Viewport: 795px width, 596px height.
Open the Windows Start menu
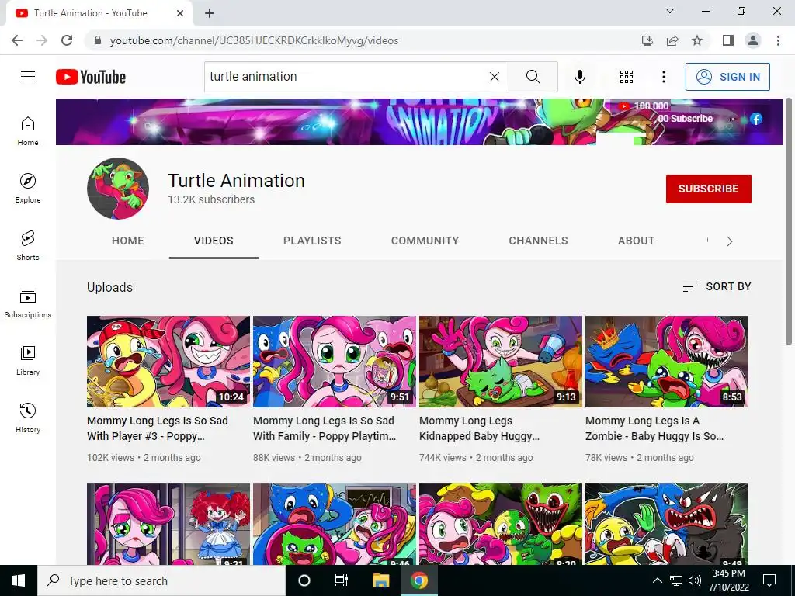19,580
